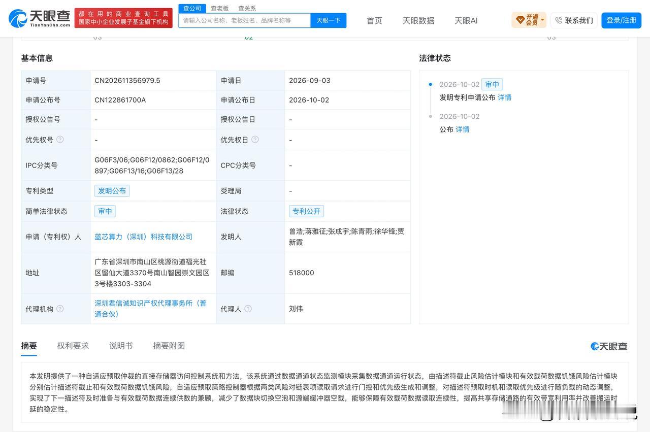Click the inventor names cell starting 曾浩
The width and height of the screenshot is (650, 432).
point(347,237)
